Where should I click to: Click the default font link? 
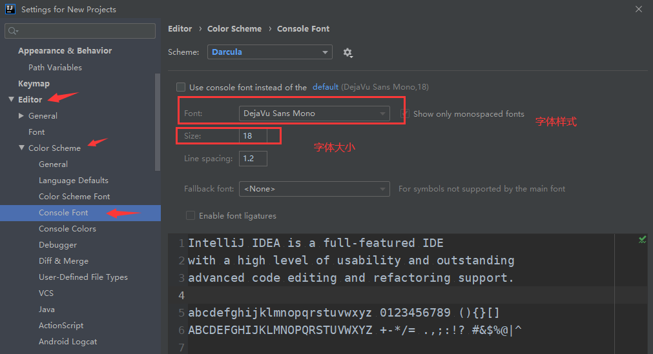tap(326, 87)
